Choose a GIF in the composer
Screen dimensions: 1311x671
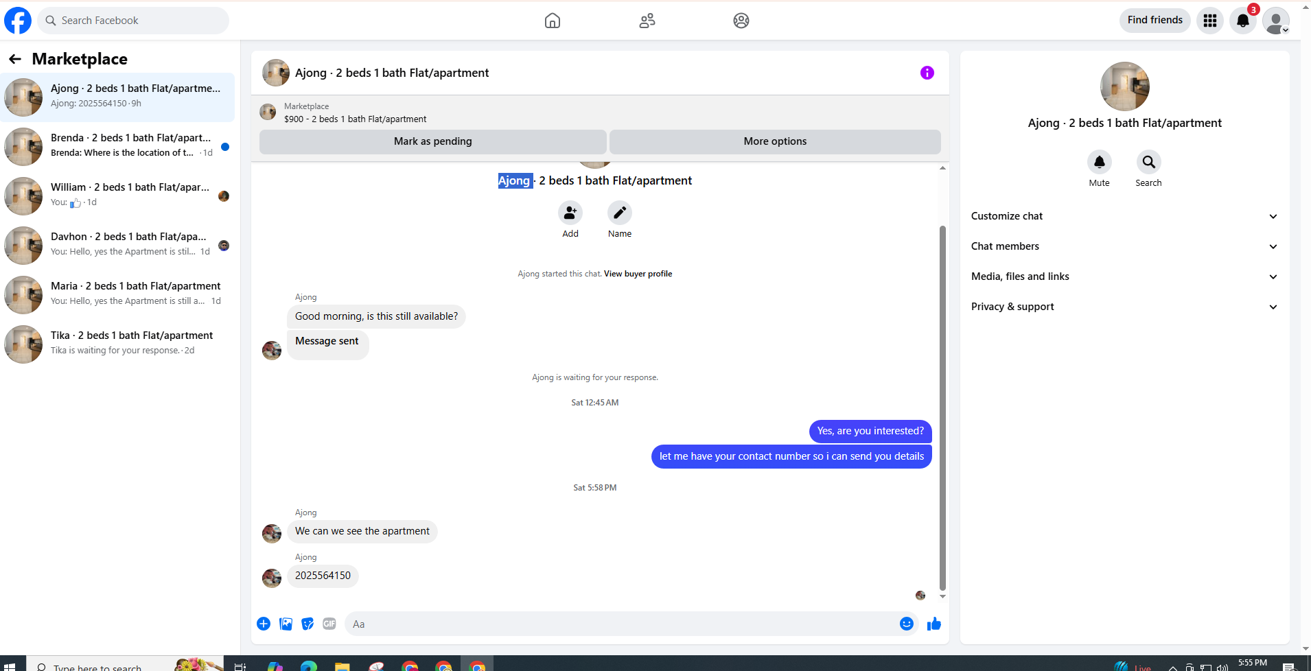[x=329, y=624]
